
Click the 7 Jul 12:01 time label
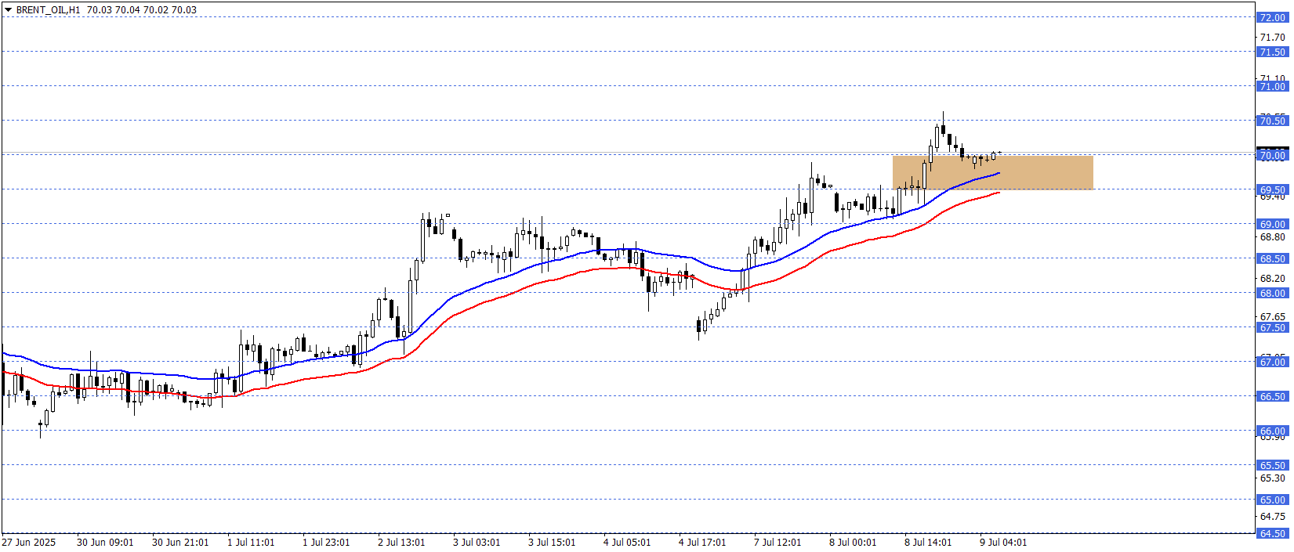coord(777,542)
